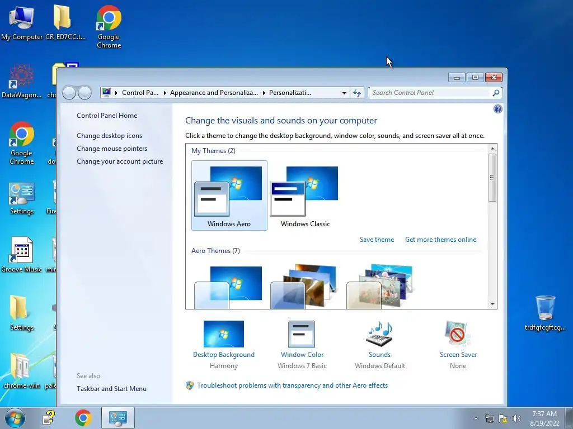This screenshot has height=429, width=573.
Task: Click the shield icon beside Troubleshoot link
Action: pos(189,385)
